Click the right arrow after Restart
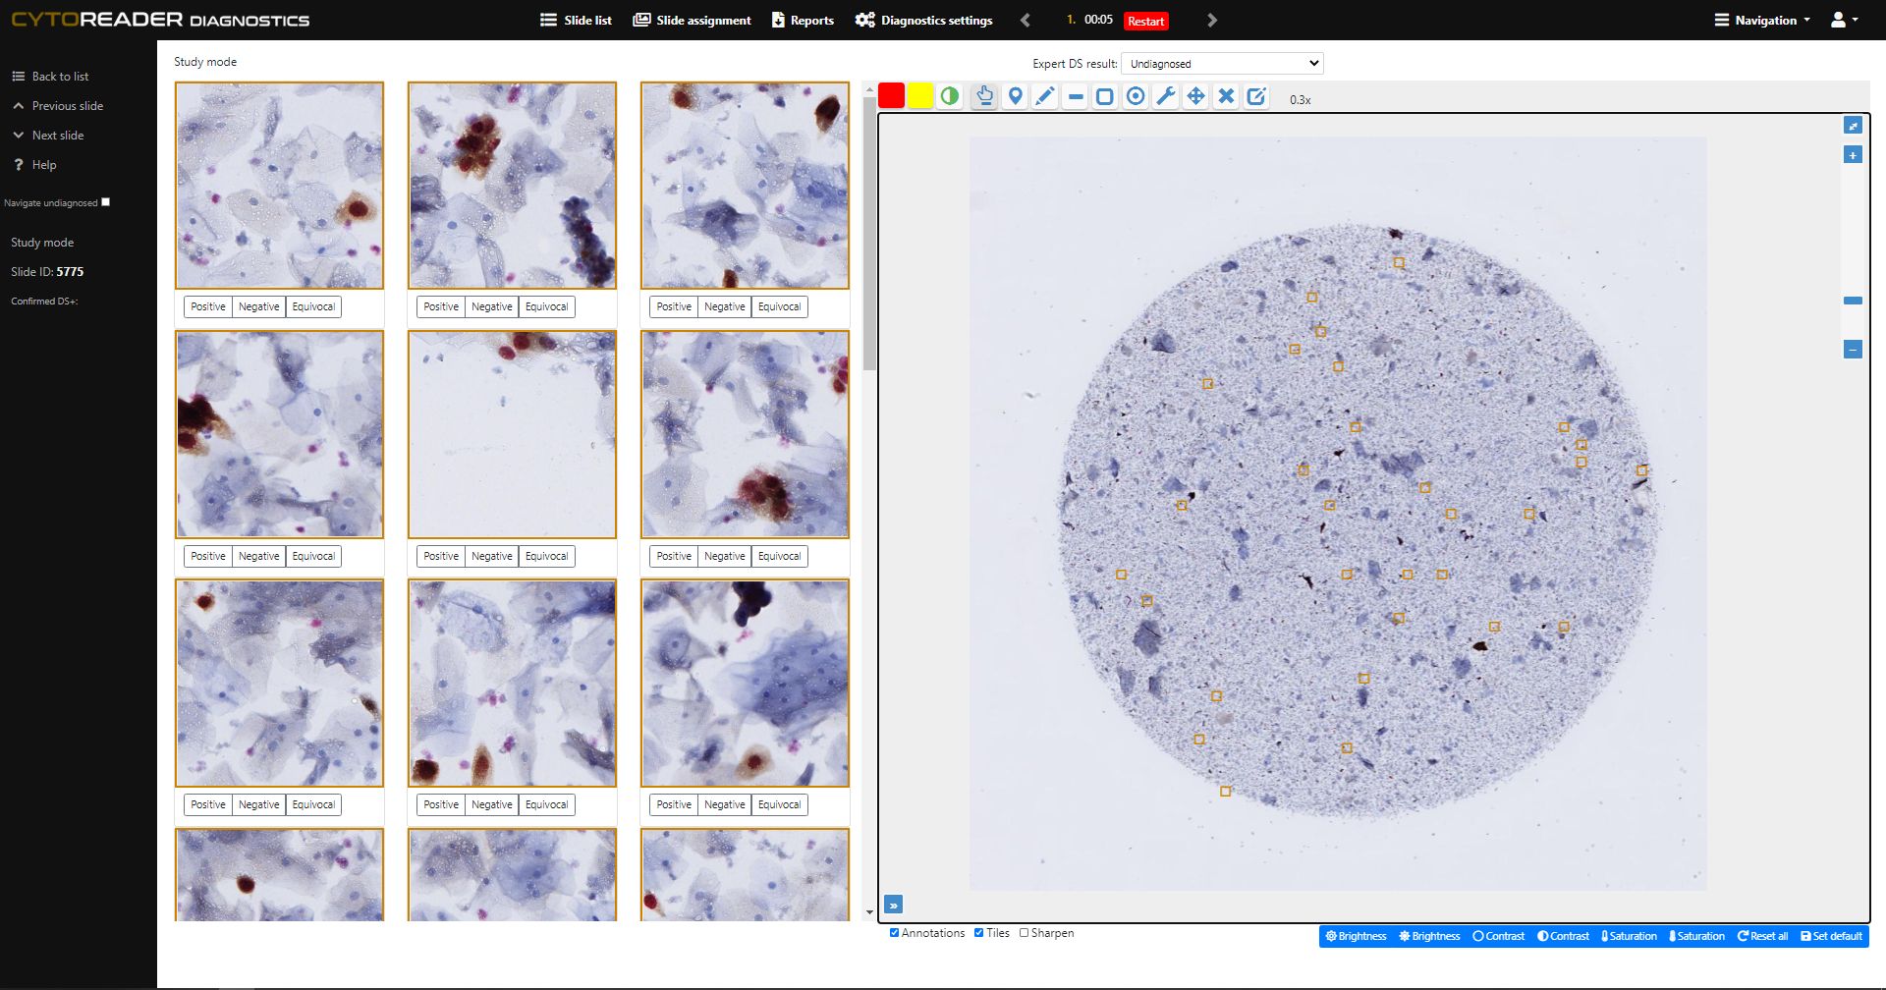 coord(1212,20)
